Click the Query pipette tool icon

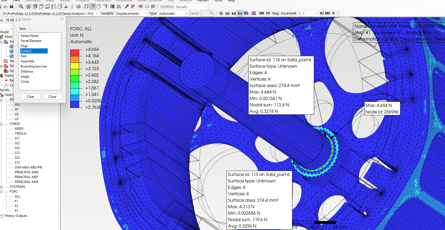[127, 6]
